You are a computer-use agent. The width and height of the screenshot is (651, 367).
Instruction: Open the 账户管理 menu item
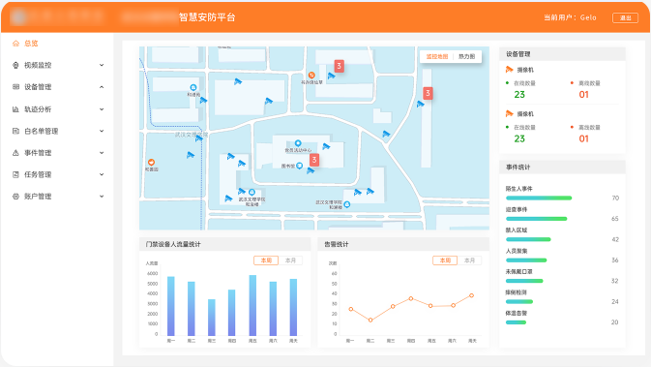[x=58, y=197]
